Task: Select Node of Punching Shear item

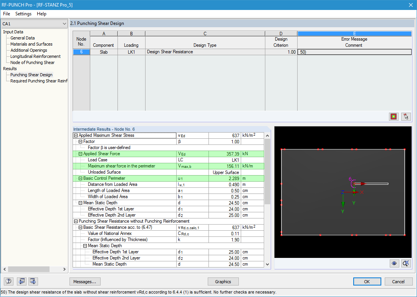Action: [x=32, y=62]
